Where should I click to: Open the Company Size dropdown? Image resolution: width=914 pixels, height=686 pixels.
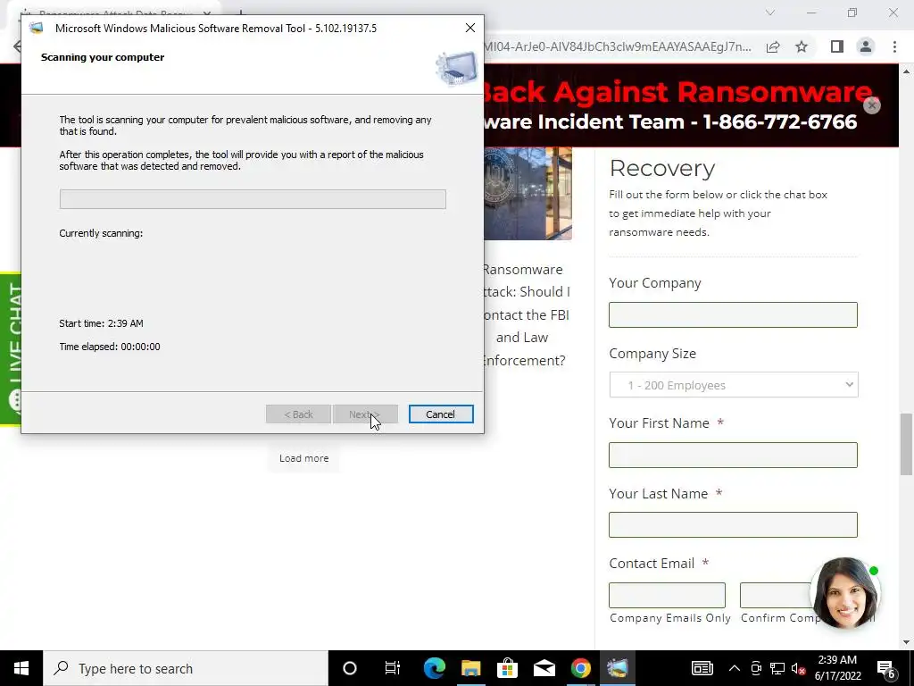pyautogui.click(x=734, y=385)
